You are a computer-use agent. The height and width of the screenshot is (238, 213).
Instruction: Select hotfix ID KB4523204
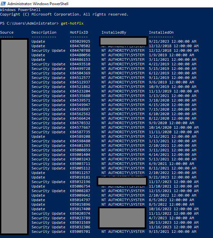(x=80, y=91)
